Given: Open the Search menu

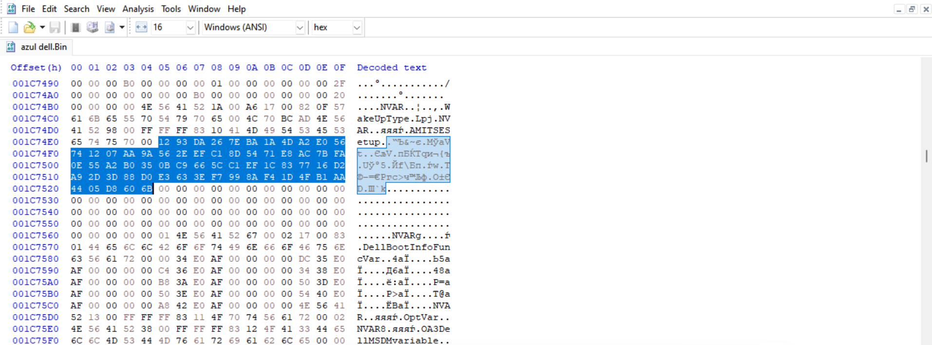Looking at the screenshot, I should (76, 9).
